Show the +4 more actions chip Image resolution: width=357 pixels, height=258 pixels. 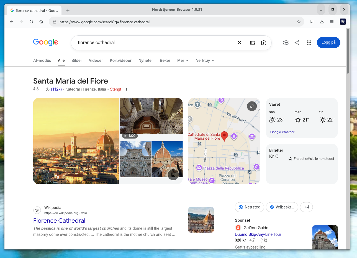[x=306, y=207]
